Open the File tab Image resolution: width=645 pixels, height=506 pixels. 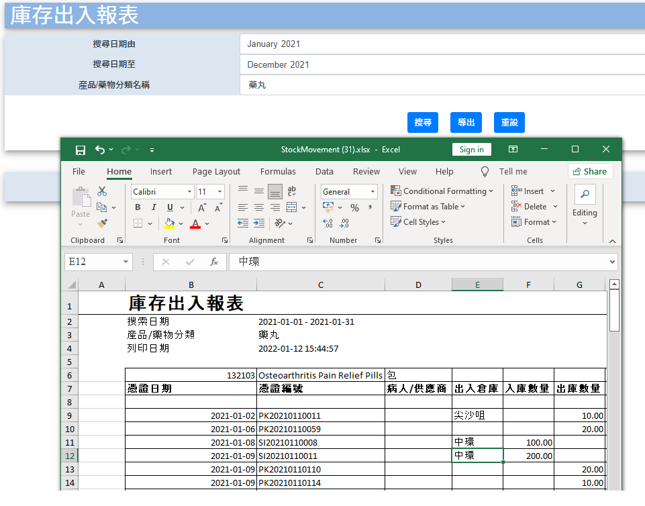79,172
